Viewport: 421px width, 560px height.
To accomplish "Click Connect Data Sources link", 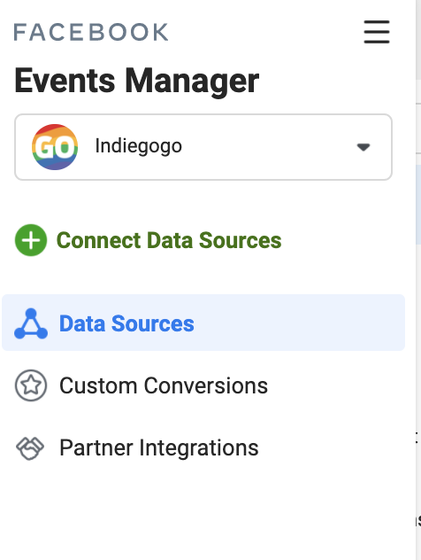I will [169, 240].
